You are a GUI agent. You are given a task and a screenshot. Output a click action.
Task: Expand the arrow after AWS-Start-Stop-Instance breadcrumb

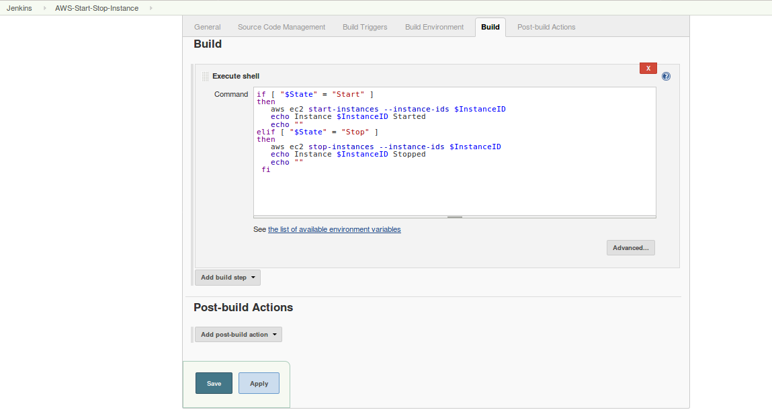click(151, 8)
